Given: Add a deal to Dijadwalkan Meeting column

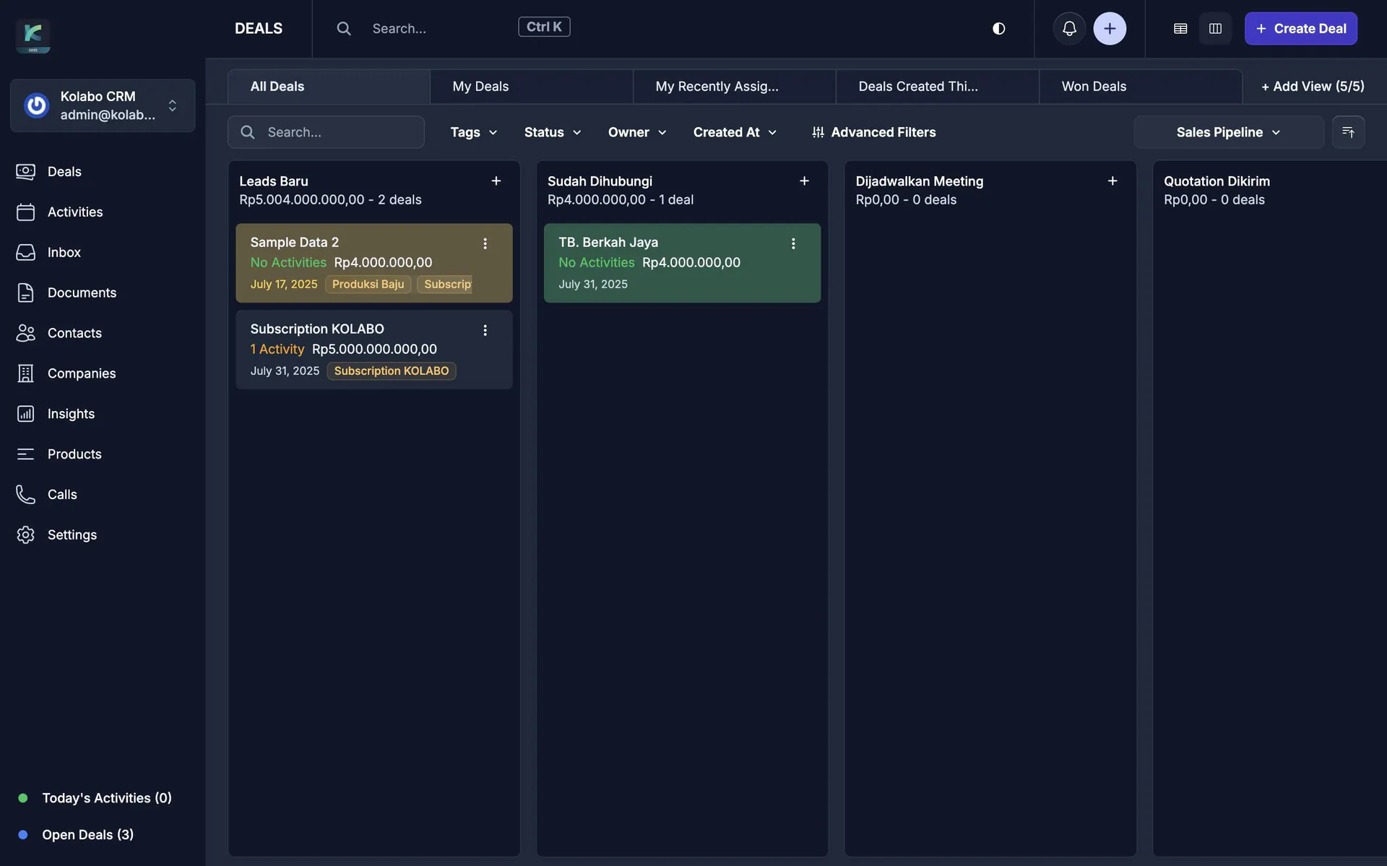Looking at the screenshot, I should tap(1112, 181).
